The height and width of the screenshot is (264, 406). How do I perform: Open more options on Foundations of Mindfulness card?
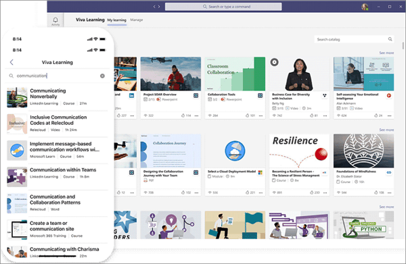390,192
